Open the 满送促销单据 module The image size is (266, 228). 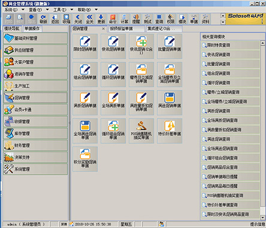[170, 102]
